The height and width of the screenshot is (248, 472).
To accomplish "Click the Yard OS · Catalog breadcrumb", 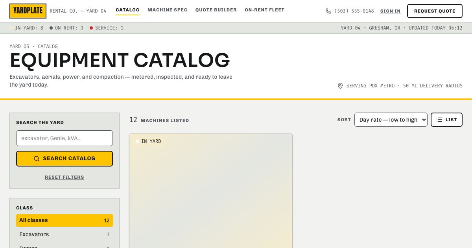I will point(33,46).
